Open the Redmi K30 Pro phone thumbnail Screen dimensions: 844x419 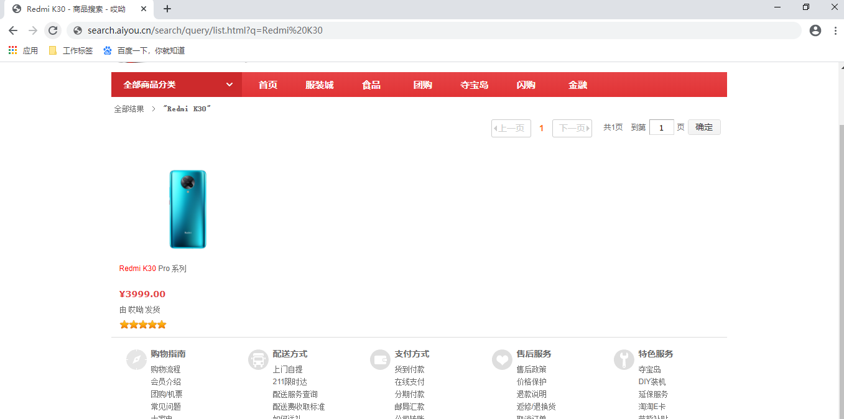coord(188,209)
